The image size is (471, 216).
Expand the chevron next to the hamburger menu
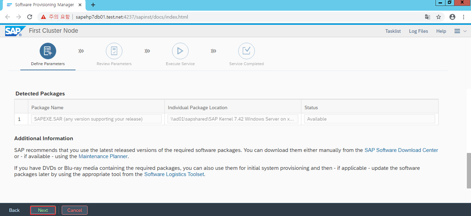(x=465, y=31)
